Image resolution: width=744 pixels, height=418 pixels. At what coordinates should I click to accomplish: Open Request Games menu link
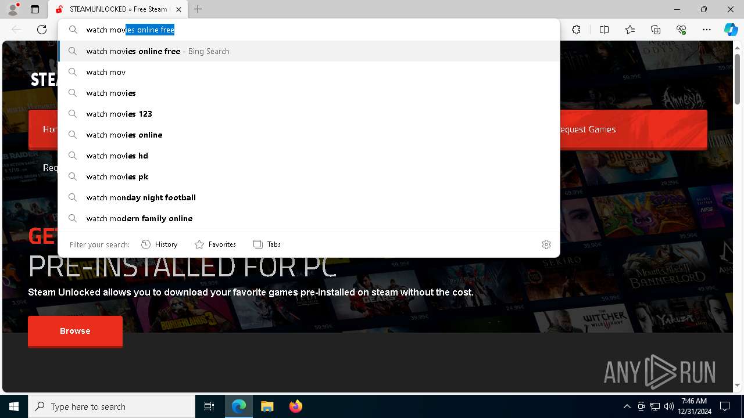587,129
